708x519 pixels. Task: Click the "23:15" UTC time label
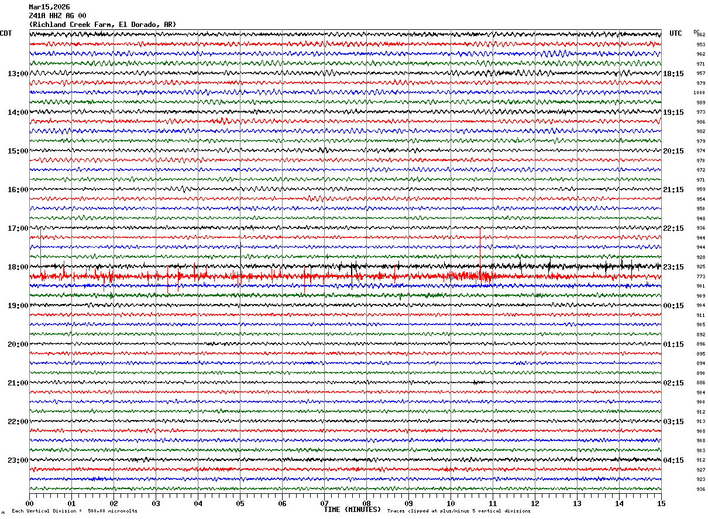point(673,267)
